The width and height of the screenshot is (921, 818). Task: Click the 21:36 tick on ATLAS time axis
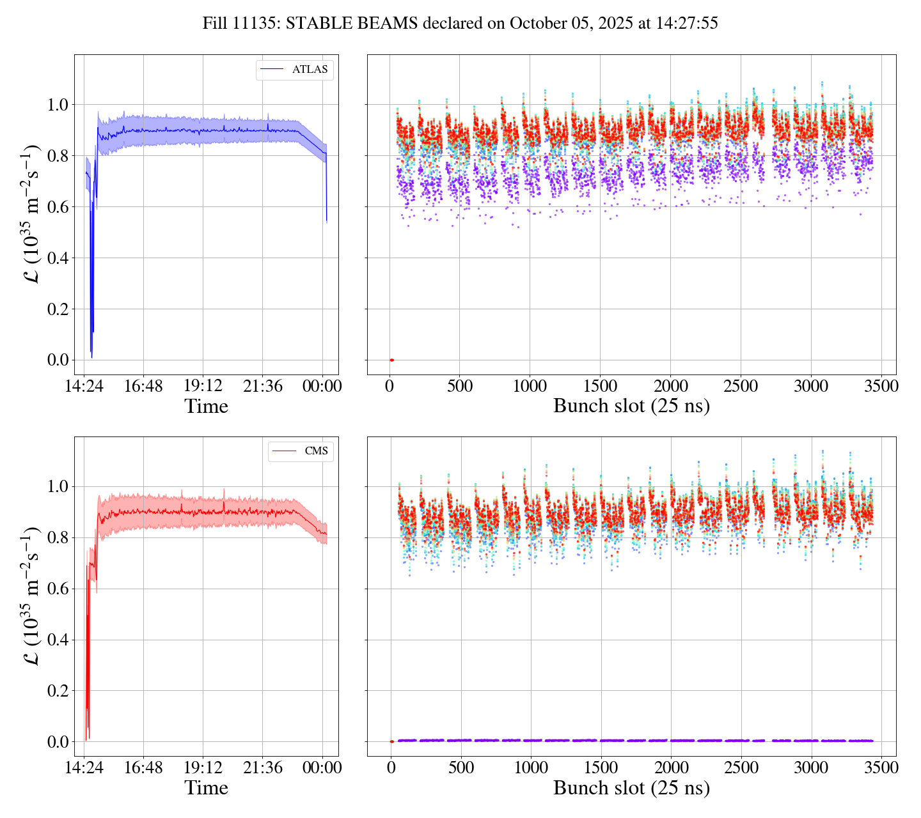click(262, 386)
